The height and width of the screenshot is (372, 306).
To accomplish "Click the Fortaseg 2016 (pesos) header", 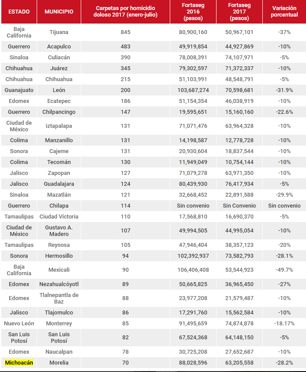I will (x=193, y=12).
